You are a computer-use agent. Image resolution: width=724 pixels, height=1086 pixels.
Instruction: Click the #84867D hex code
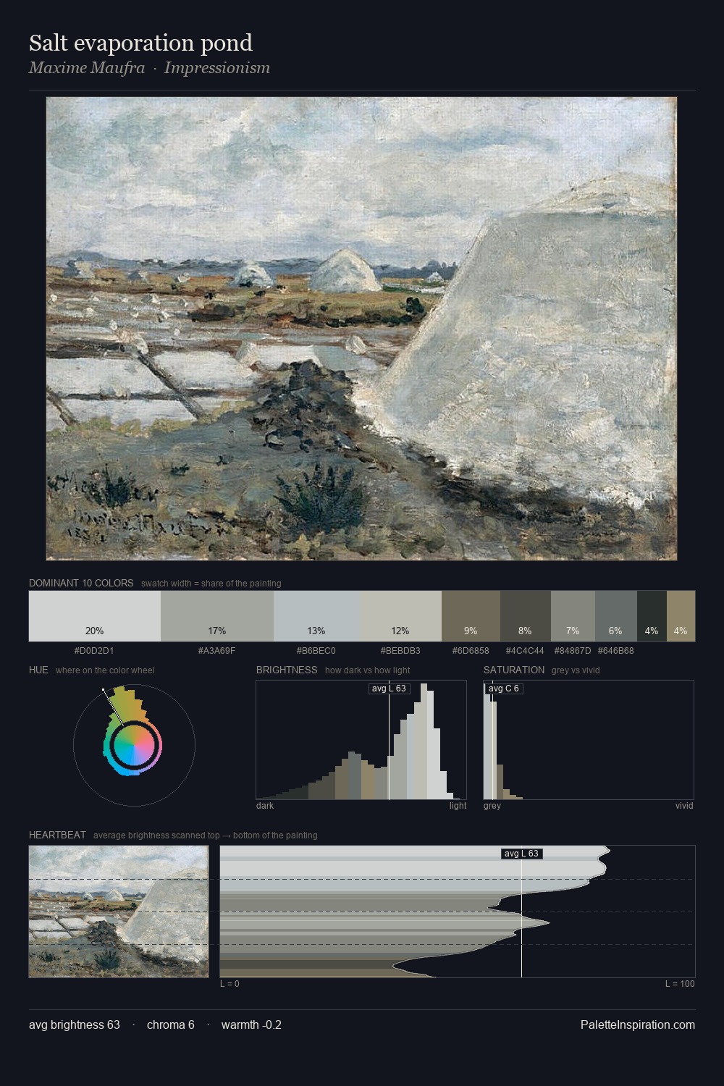tap(572, 651)
